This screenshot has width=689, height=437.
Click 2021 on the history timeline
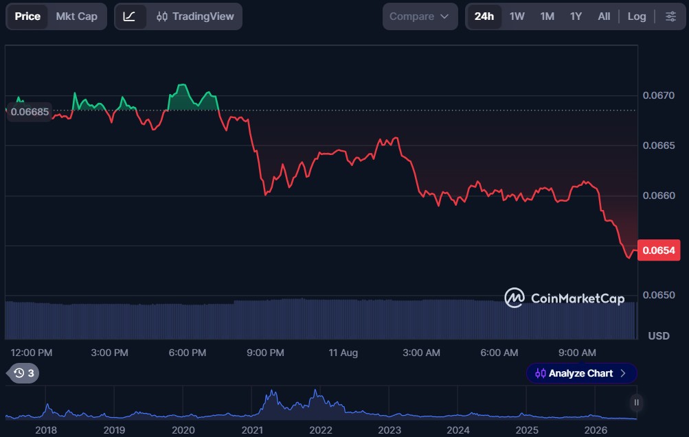252,430
